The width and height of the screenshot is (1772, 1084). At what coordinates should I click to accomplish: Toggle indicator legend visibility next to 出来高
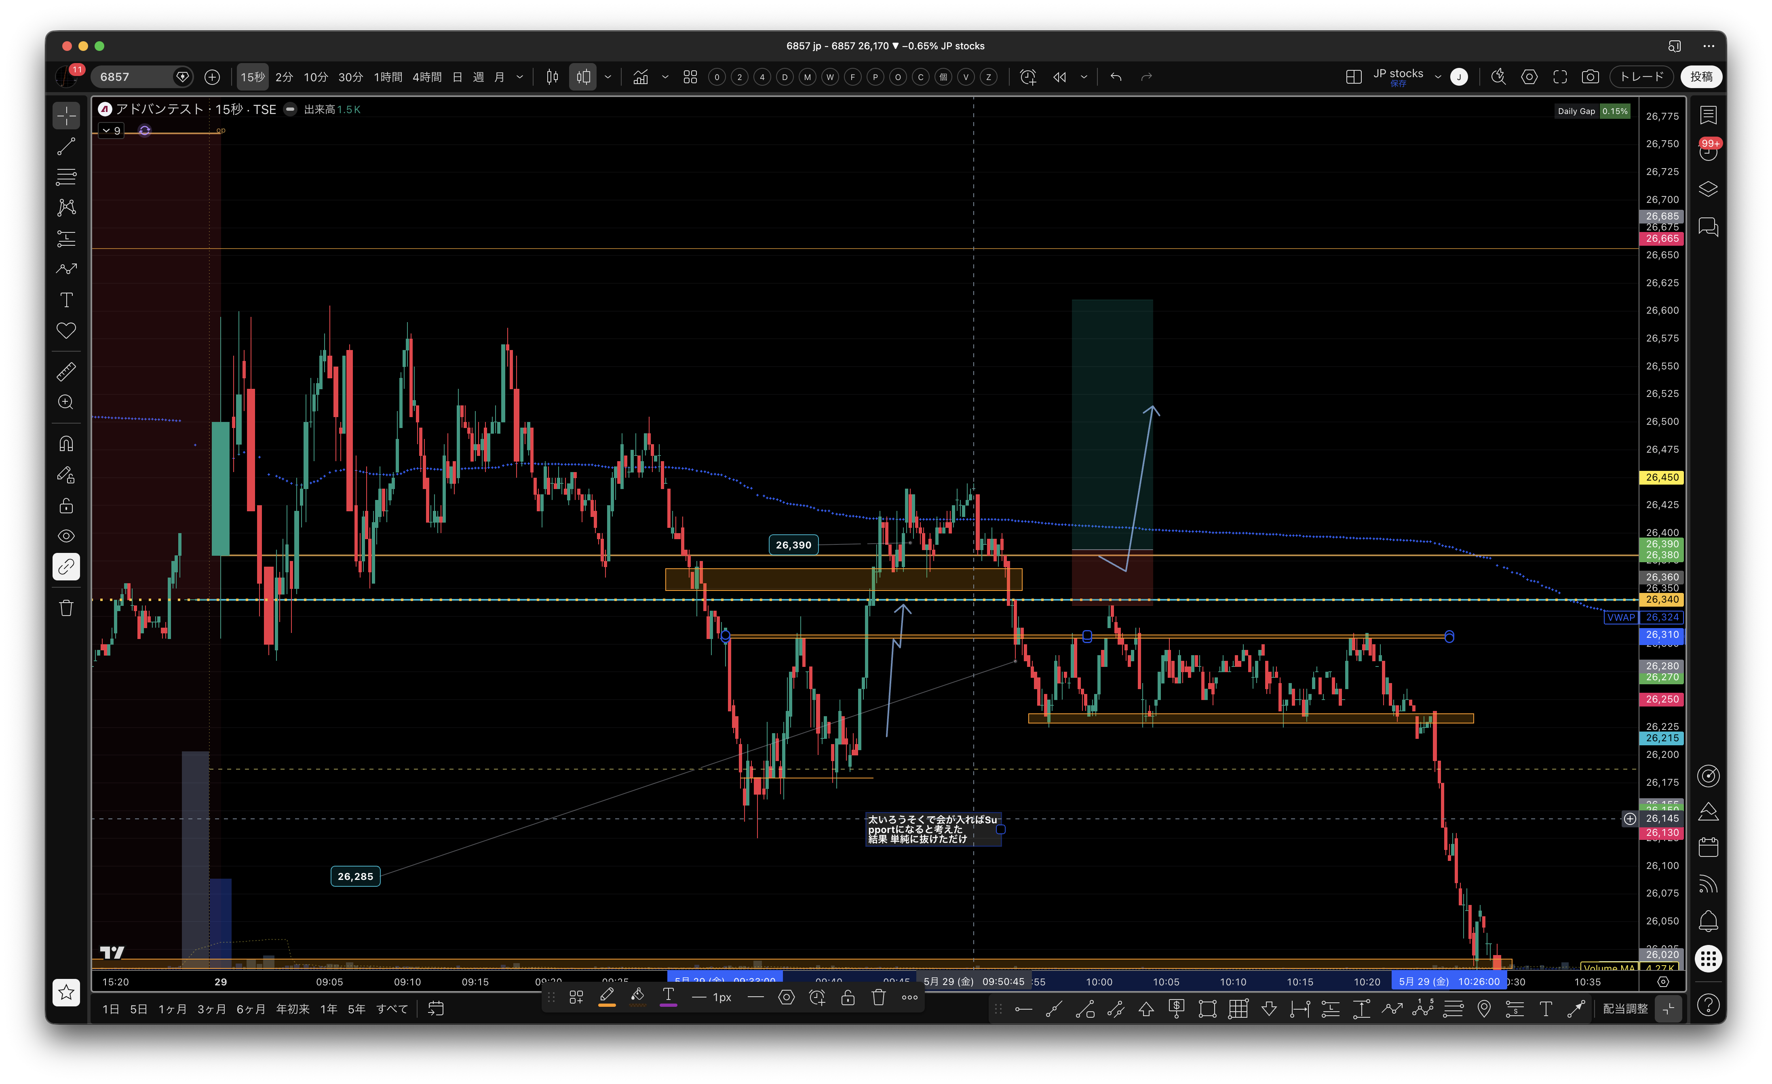(291, 110)
